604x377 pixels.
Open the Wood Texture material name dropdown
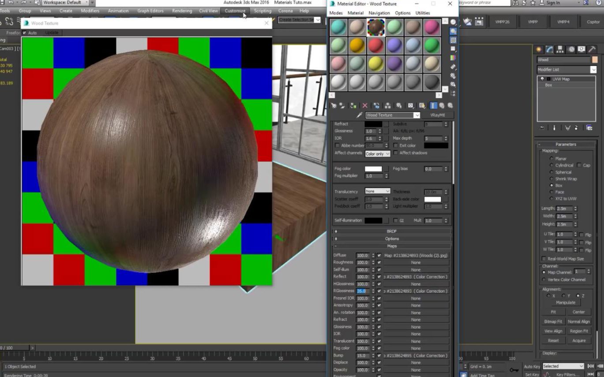pos(416,115)
